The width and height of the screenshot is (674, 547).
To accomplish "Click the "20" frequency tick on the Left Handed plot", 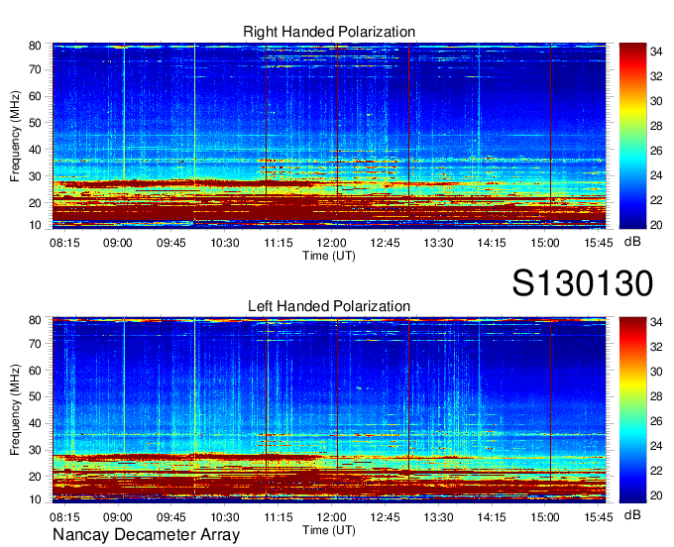I will coord(35,477).
